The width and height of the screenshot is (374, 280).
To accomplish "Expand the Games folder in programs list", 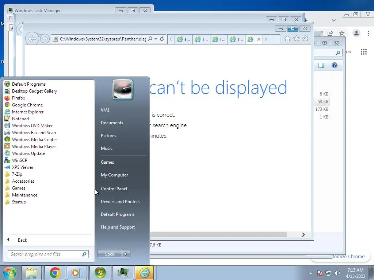I will (x=19, y=188).
